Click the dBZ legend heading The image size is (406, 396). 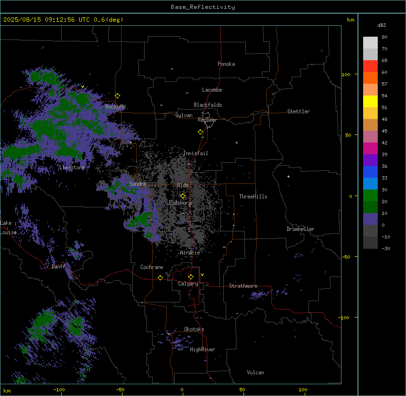coord(382,25)
